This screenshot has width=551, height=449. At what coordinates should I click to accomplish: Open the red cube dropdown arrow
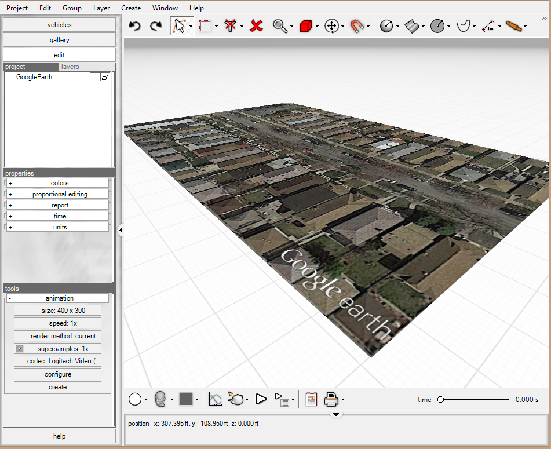coord(317,27)
